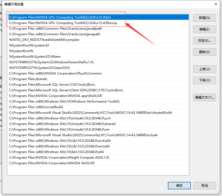
Task: Select the Incredibuild path entry
Action: pyautogui.click(x=33, y=107)
